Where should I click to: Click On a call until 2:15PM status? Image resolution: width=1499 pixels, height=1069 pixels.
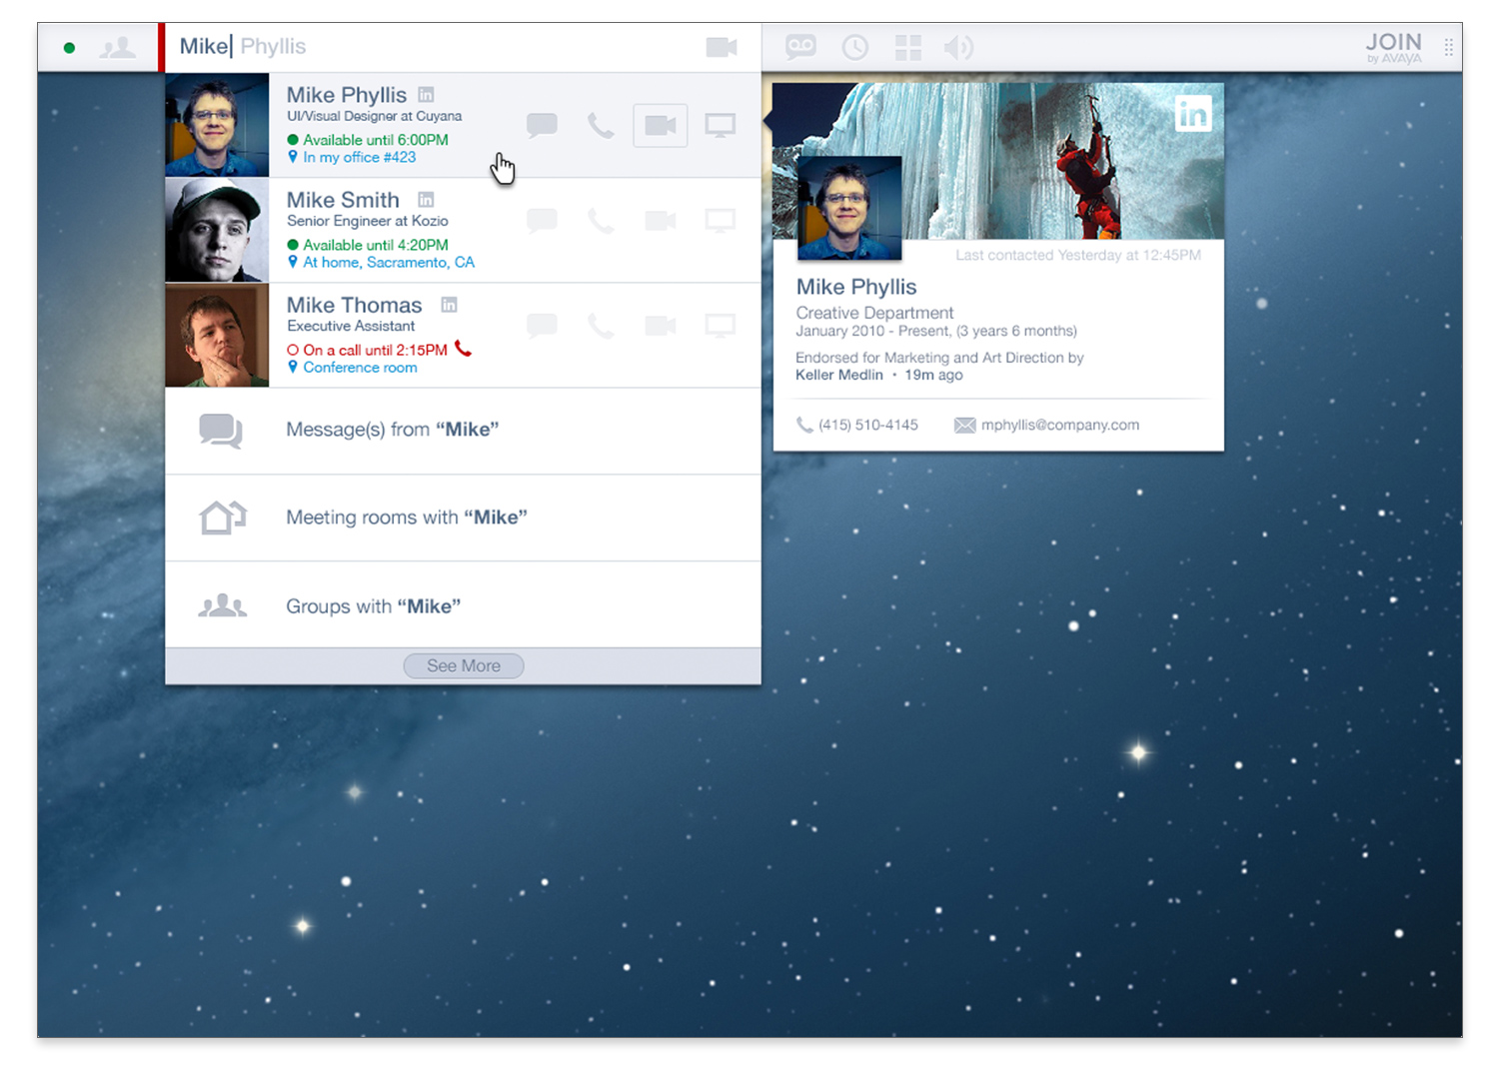point(368,350)
